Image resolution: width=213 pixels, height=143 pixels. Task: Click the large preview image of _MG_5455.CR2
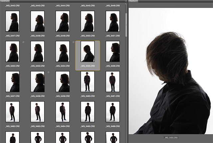click(x=171, y=71)
